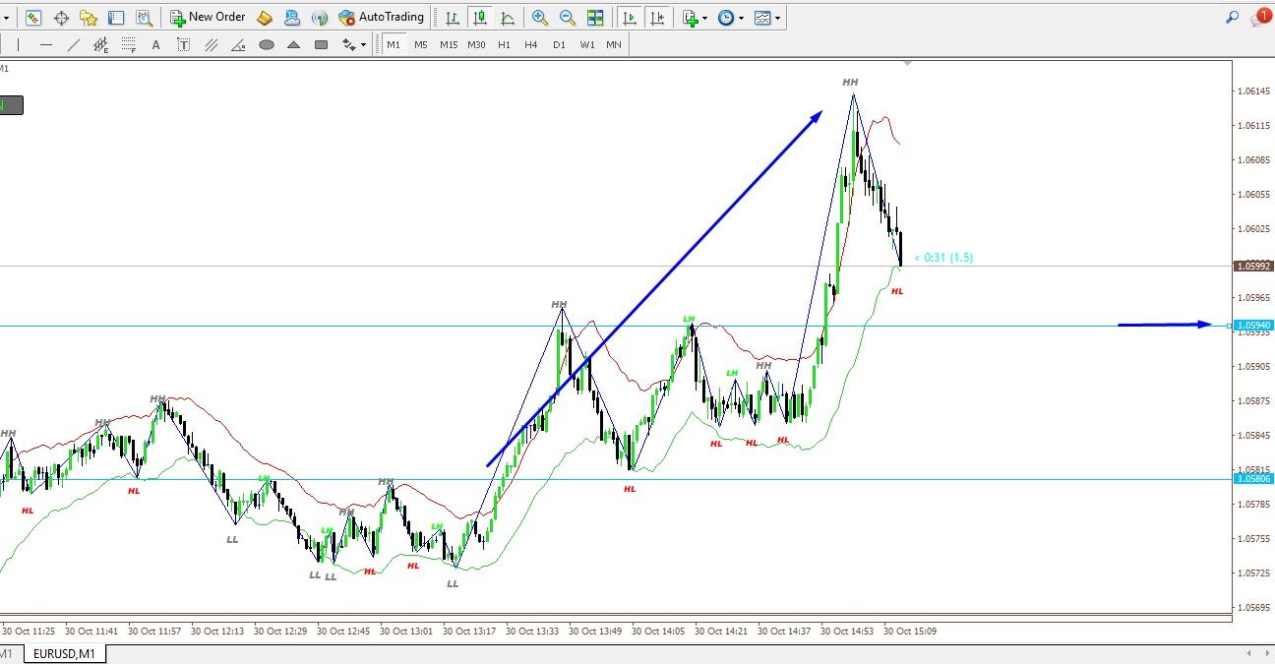This screenshot has width=1275, height=664.
Task: Click the 1.05940 horizontal line label
Action: pos(1253,325)
